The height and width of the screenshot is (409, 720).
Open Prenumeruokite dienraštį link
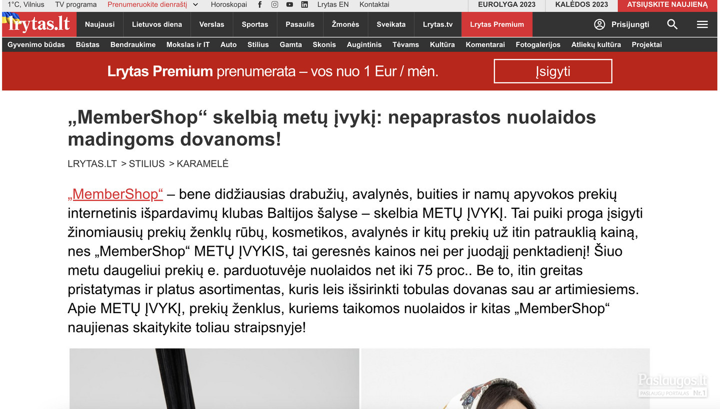pos(147,4)
